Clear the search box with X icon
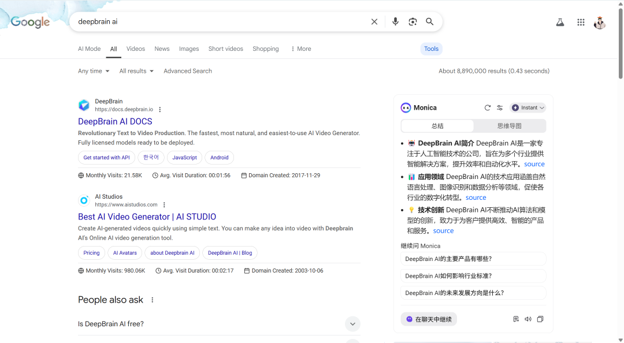 pyautogui.click(x=374, y=21)
